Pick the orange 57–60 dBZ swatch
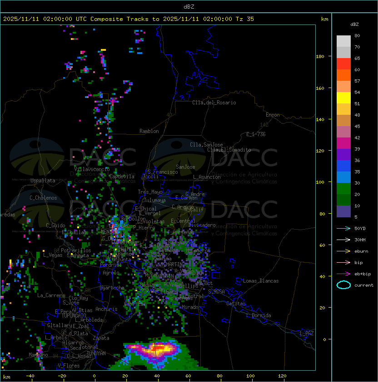 [343, 75]
